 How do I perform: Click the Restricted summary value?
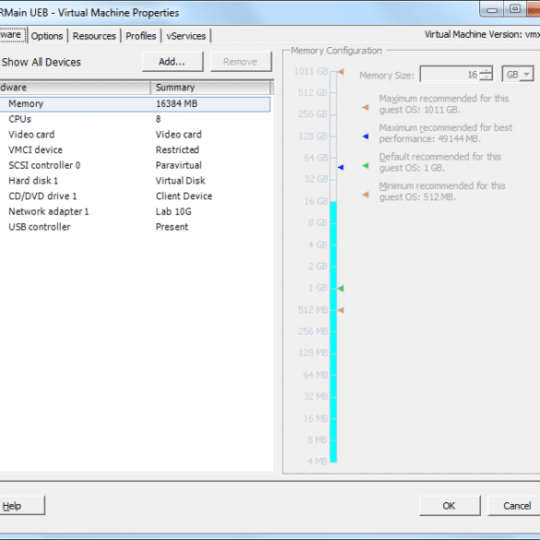[x=177, y=150]
